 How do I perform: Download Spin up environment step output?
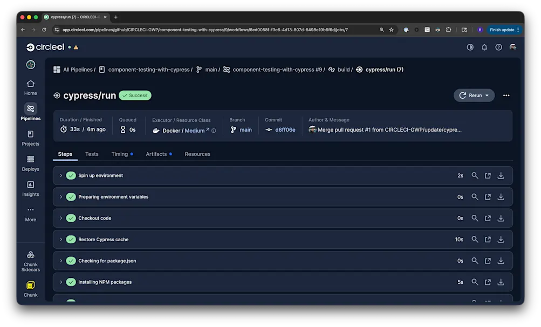click(x=501, y=175)
